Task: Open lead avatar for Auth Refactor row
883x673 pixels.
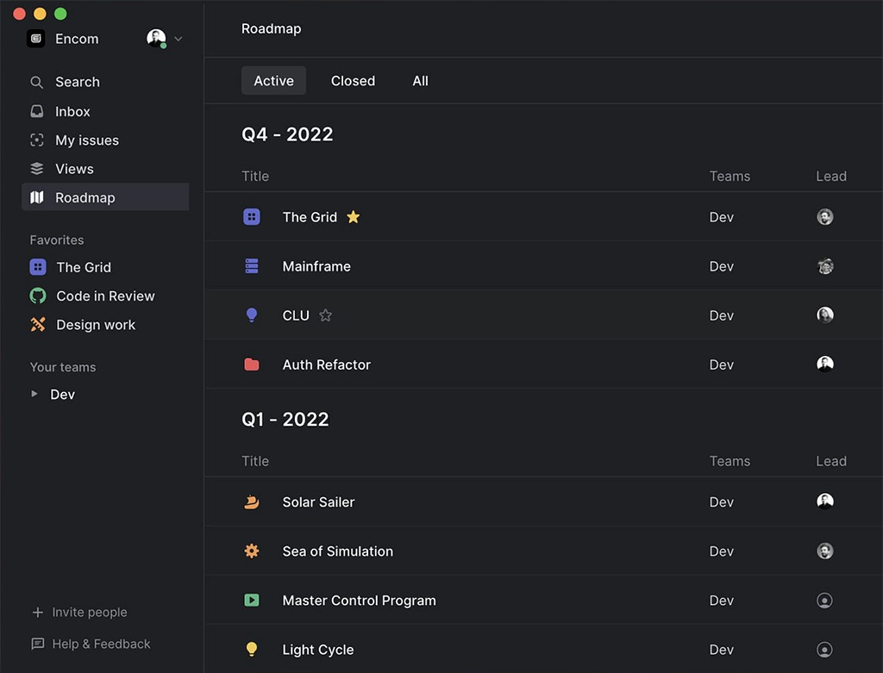Action: (825, 364)
